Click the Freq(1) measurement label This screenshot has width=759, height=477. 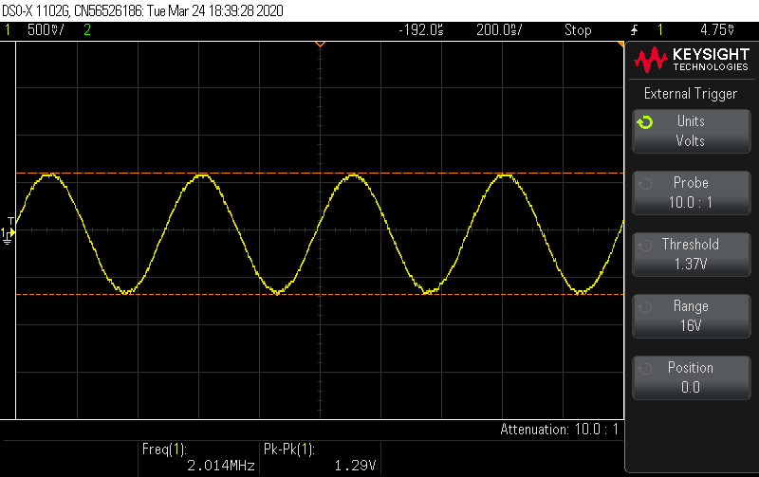coord(164,449)
